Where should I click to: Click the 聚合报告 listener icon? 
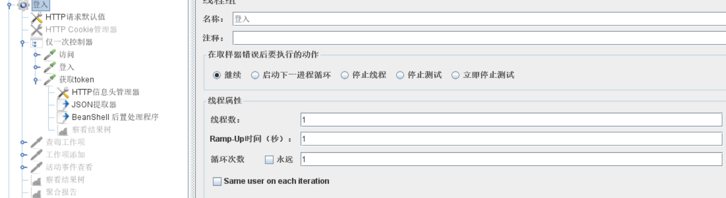tap(37, 193)
